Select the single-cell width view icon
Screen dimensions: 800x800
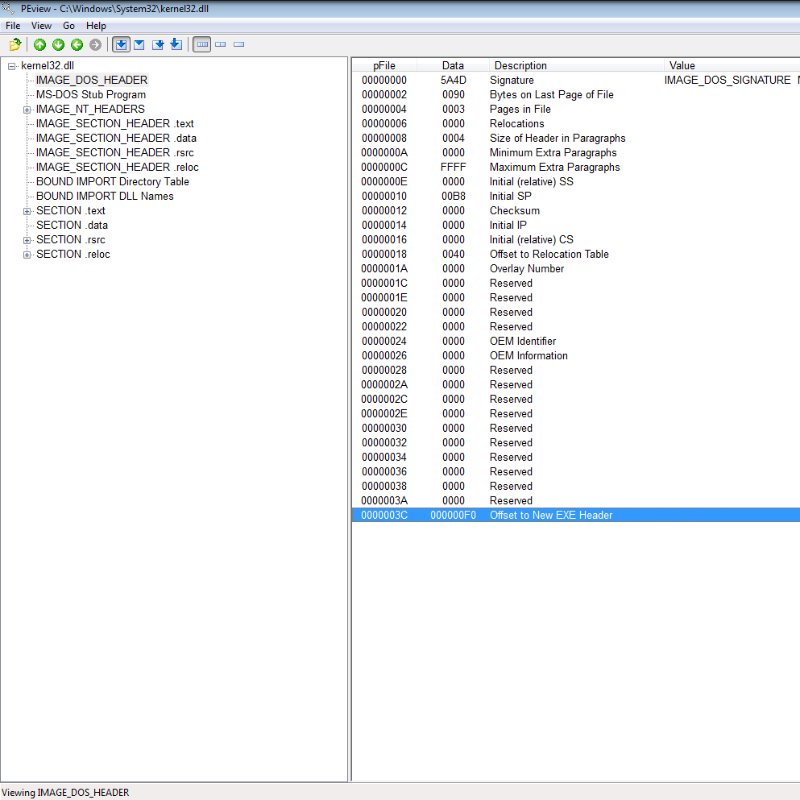[238, 45]
